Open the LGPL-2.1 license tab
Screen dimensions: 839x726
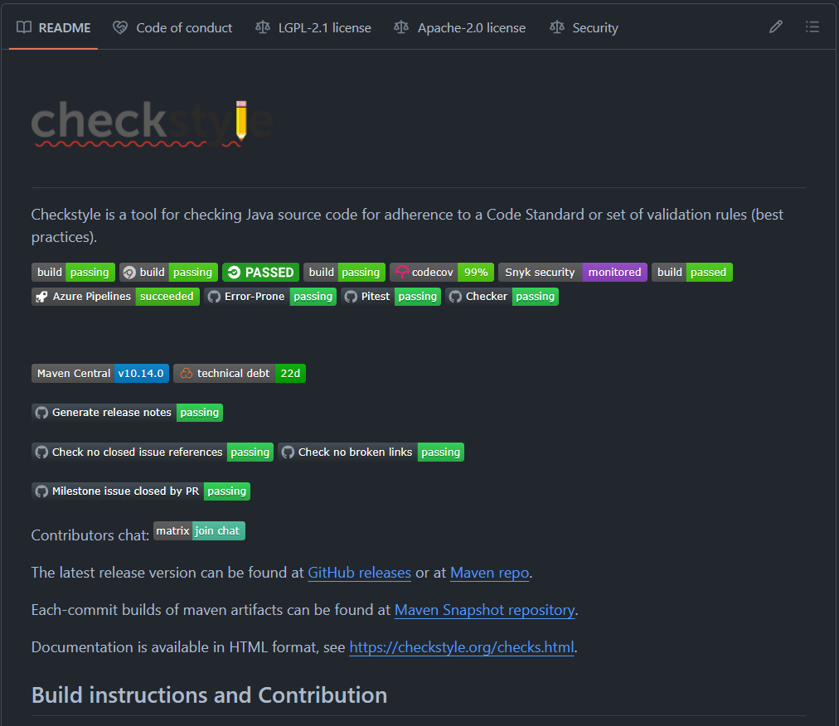[x=313, y=28]
